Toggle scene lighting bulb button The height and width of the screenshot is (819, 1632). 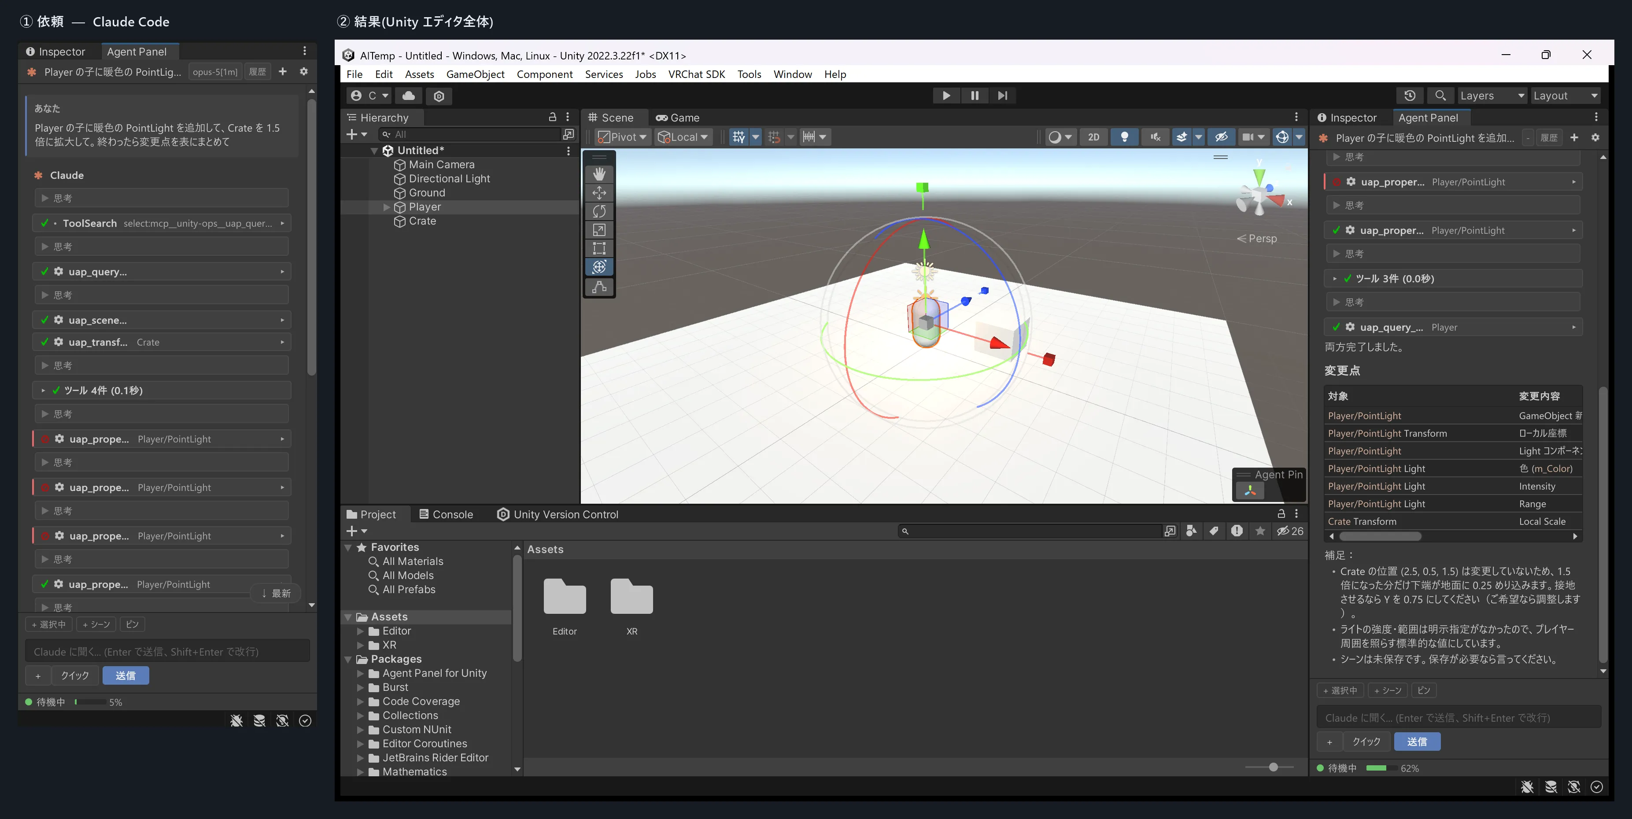point(1125,137)
